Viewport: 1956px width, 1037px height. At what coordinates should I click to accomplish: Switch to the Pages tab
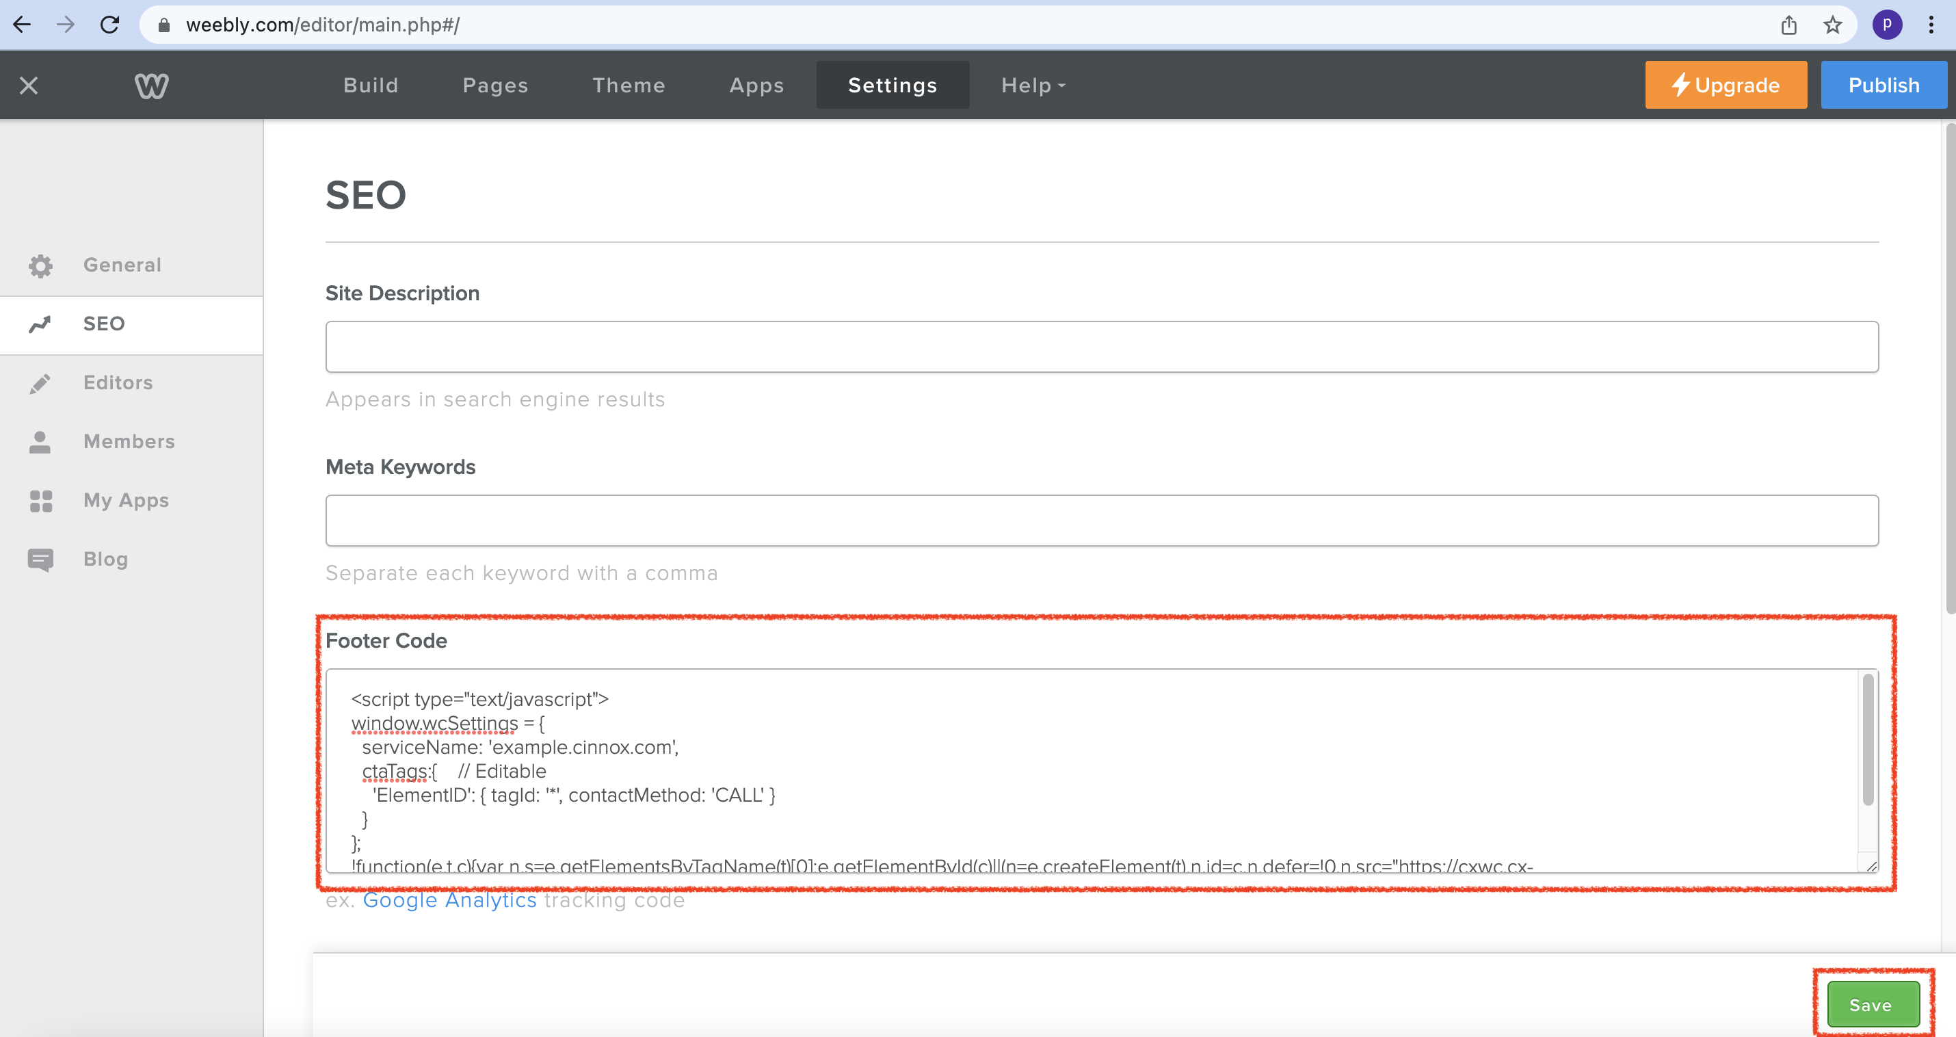(x=495, y=85)
